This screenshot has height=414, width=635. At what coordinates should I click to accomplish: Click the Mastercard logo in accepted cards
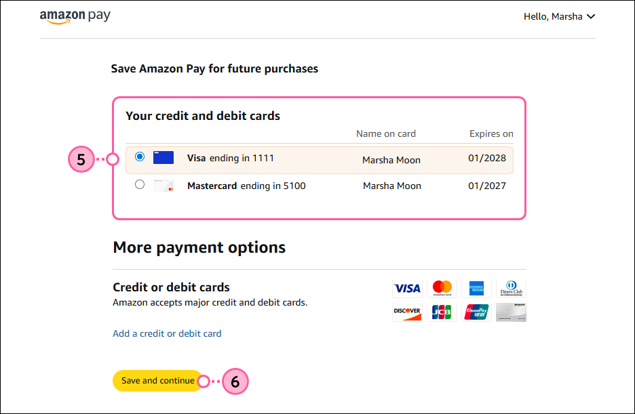pos(442,288)
